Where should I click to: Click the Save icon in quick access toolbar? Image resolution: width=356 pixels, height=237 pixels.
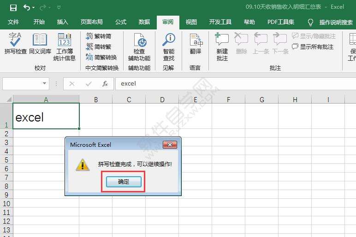tap(13, 8)
